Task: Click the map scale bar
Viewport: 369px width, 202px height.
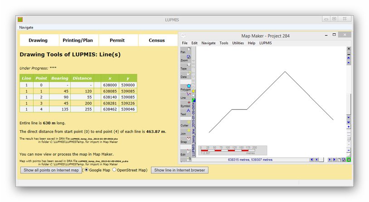Action: 233,150
